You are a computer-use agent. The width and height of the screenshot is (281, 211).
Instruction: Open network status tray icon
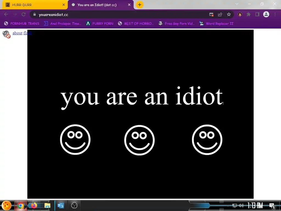pyautogui.click(x=234, y=206)
